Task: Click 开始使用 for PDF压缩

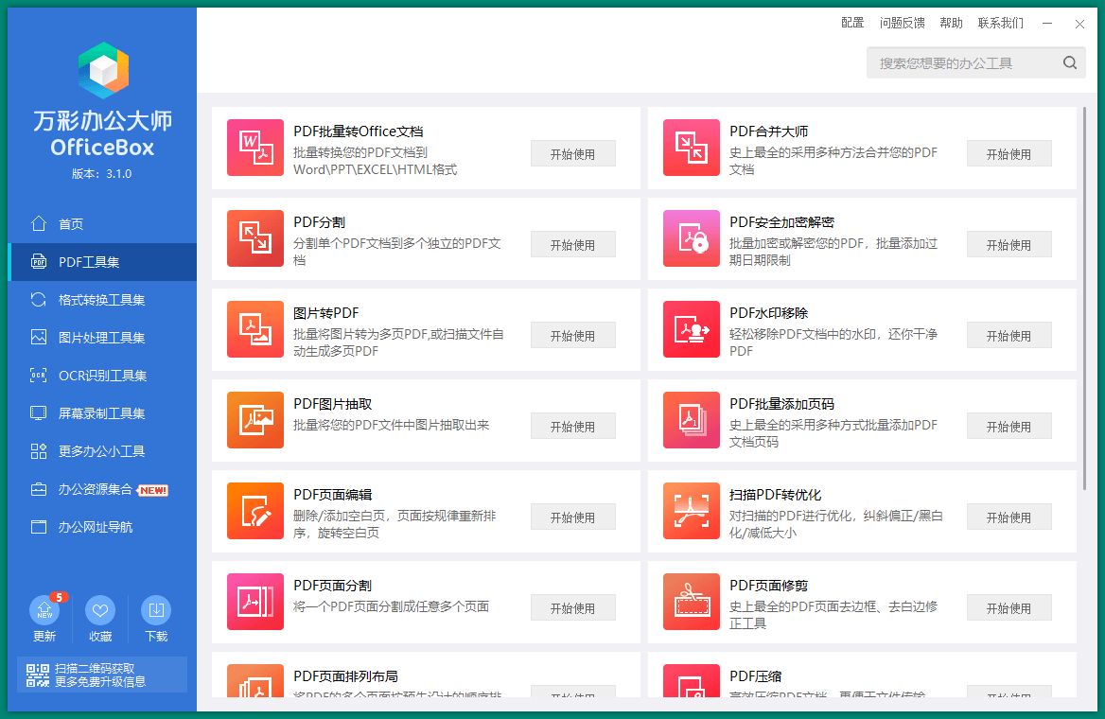Action: (x=1009, y=697)
